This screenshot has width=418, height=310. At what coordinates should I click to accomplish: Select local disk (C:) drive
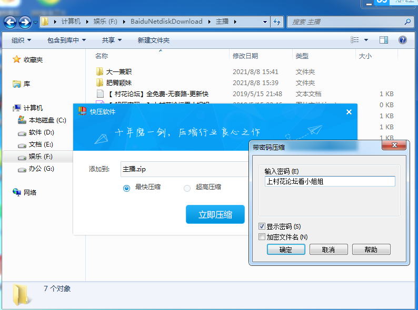coord(47,120)
